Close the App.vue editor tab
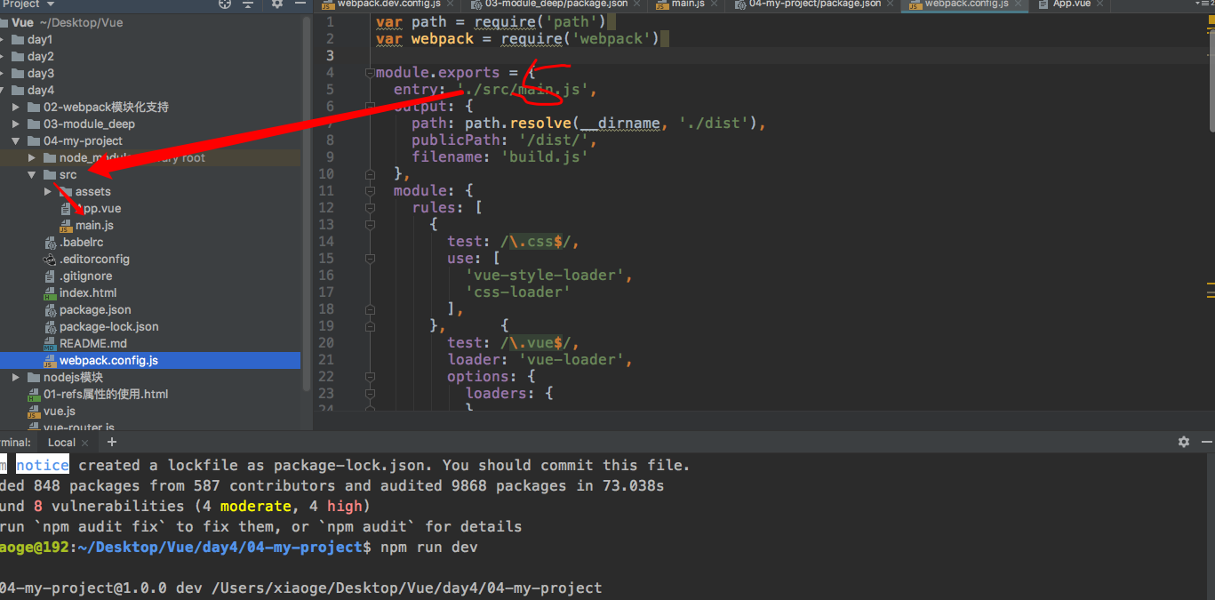This screenshot has height=600, width=1215. click(1099, 4)
